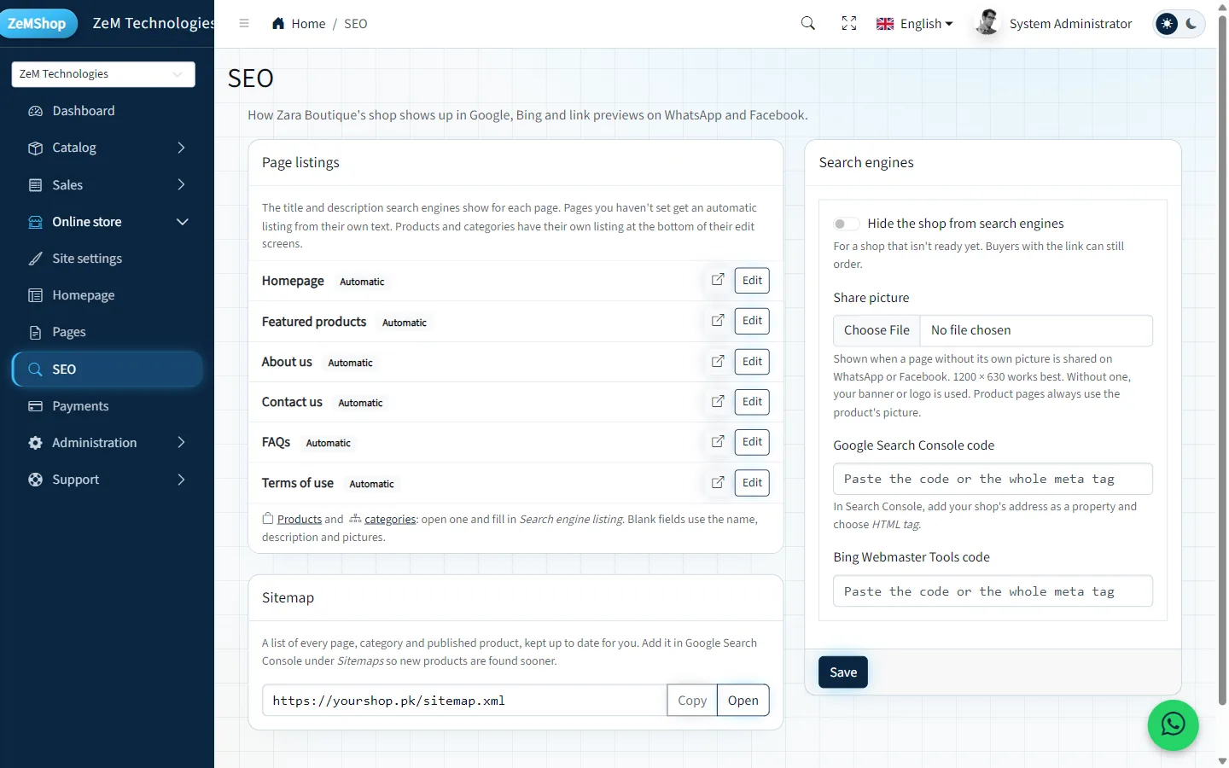Screen dimensions: 1229x768
Task: Switch the light/dark theme toggle
Action: (1179, 24)
